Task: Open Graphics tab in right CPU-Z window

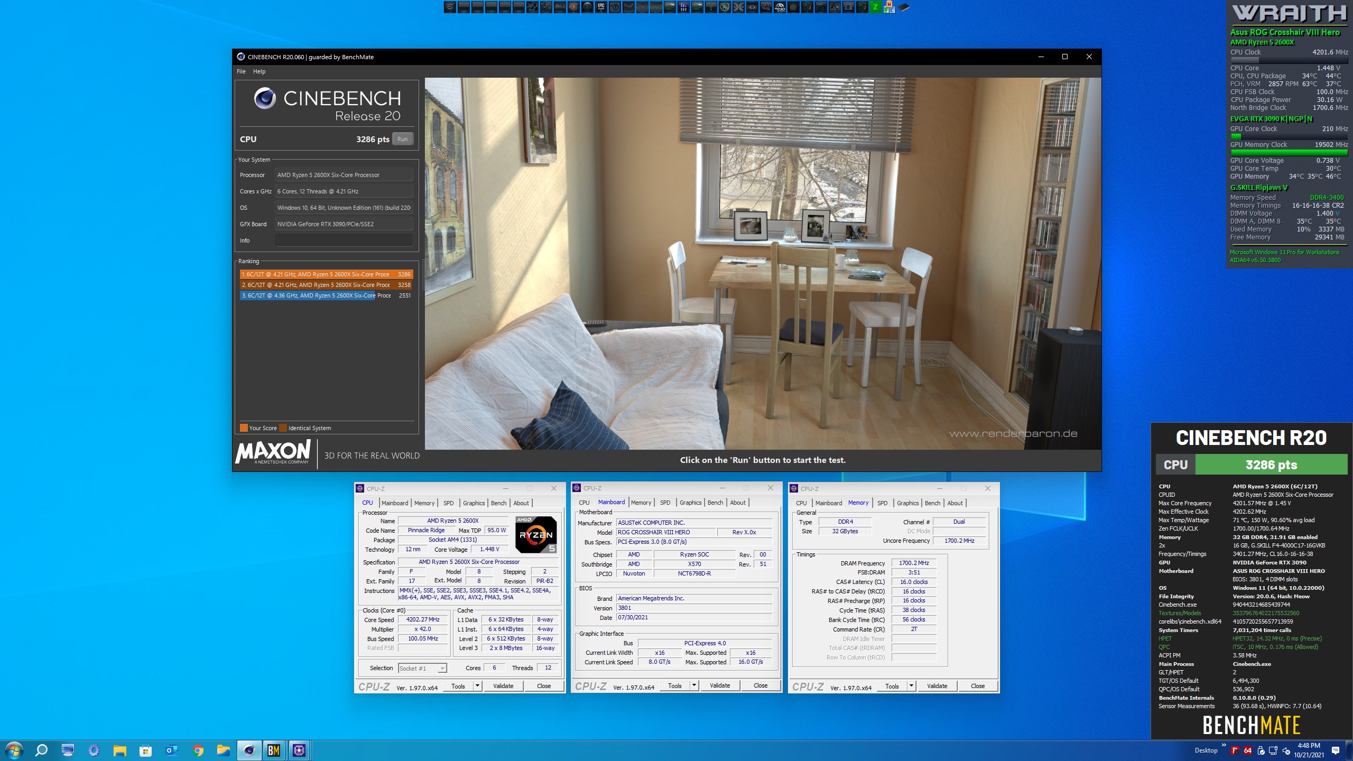Action: [907, 503]
